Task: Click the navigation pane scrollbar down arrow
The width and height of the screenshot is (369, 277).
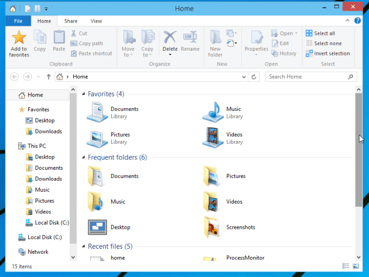Action: coord(73,258)
